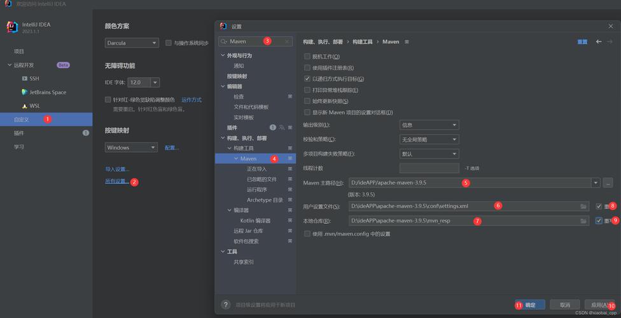Click the project-level icon beside Archetype 目录 row
This screenshot has width=621, height=318.
point(290,200)
